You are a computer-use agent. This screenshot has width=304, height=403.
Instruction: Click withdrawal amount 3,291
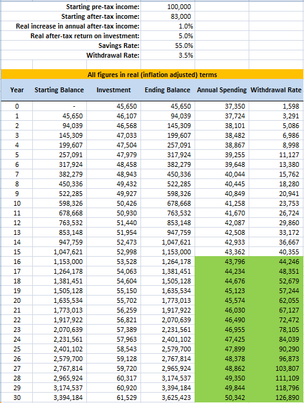click(x=291, y=116)
